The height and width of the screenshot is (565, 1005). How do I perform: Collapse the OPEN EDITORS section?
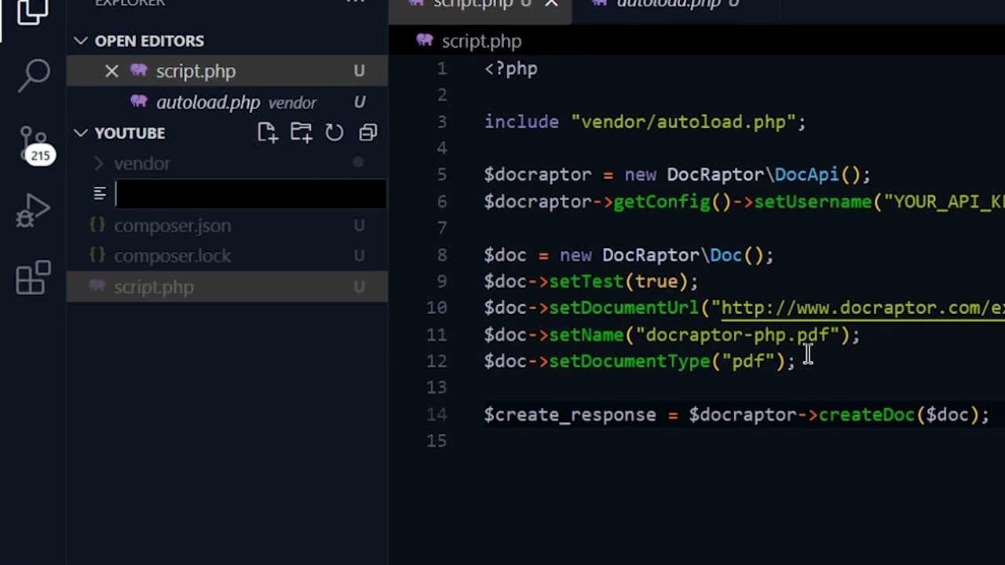point(82,41)
